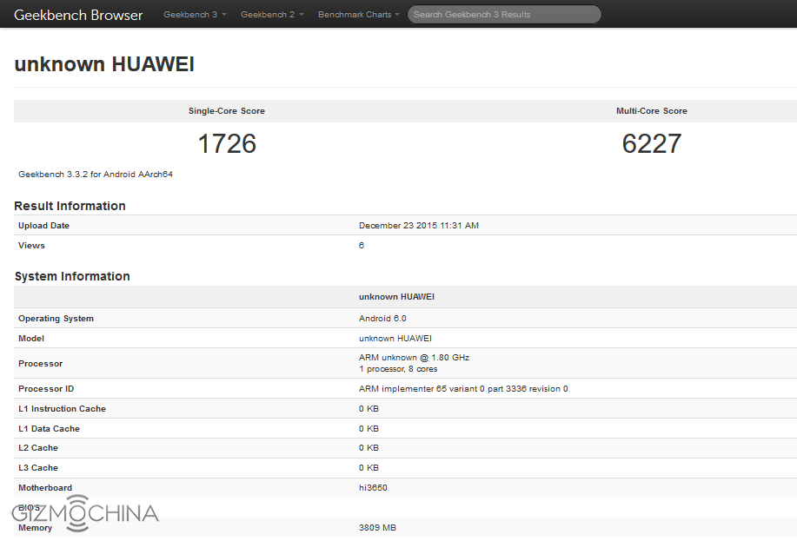Click the GizmoChina watermark logo
797x541 pixels.
(85, 513)
